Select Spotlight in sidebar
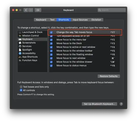This screenshot has width=137, height=122. point(32,50)
